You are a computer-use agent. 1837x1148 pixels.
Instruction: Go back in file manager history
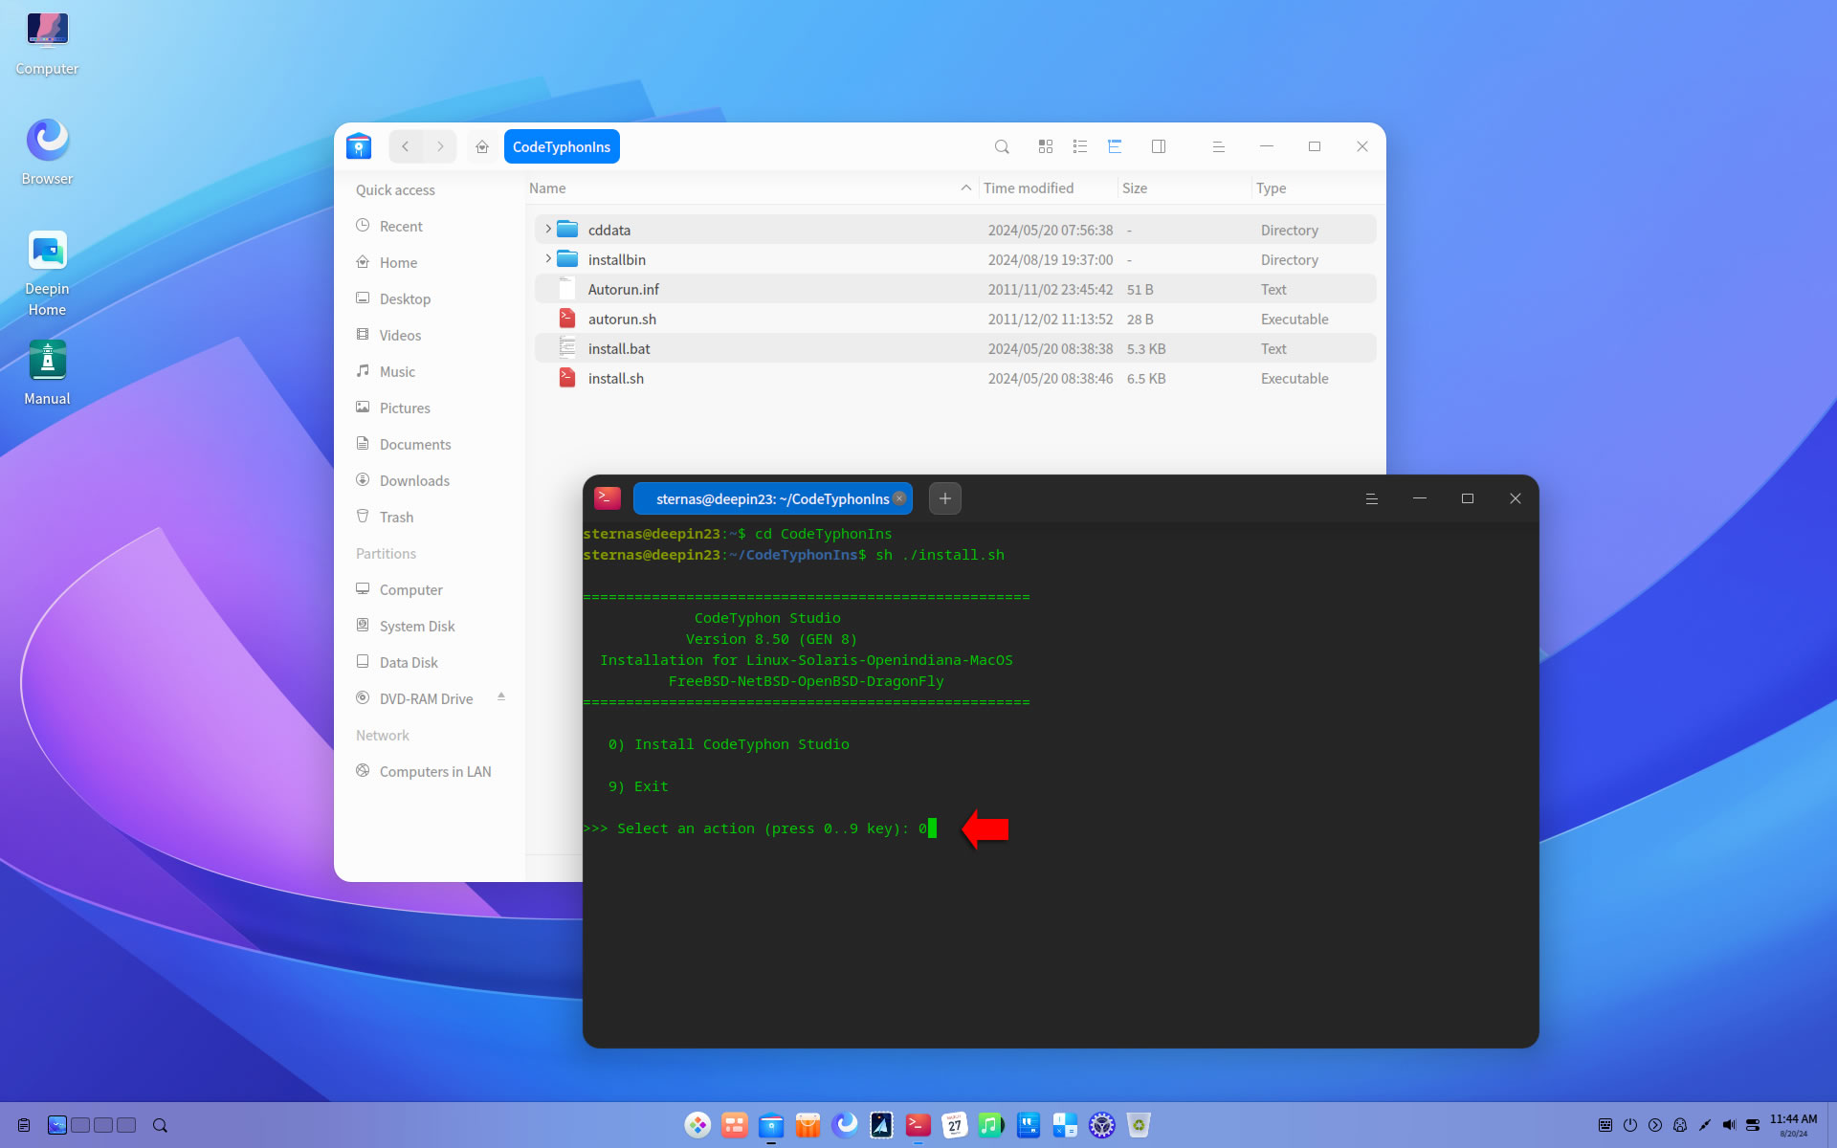[406, 146]
